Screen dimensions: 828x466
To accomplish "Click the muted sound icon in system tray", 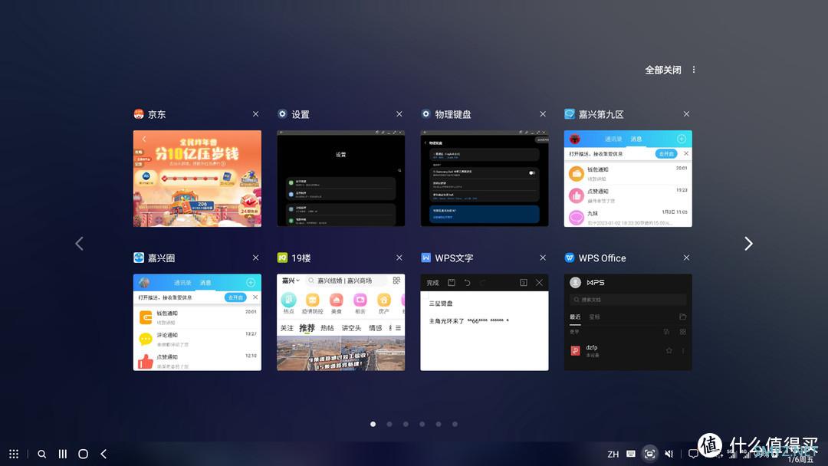I will tap(669, 454).
